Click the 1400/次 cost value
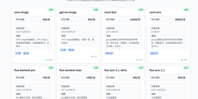This screenshot has height=99, width=198. 91,78
